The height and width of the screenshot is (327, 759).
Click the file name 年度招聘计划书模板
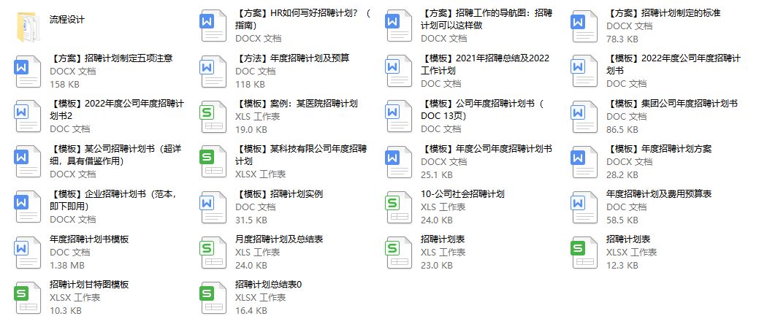pos(89,239)
